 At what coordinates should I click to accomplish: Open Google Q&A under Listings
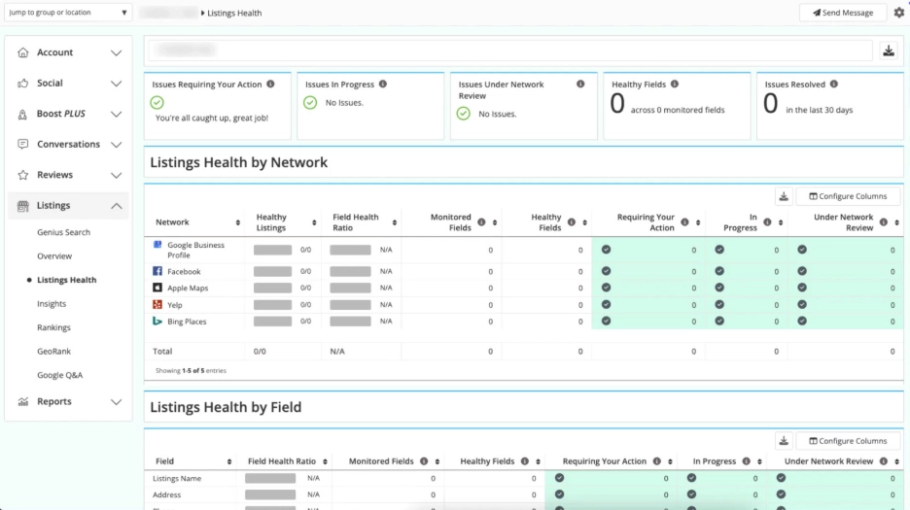click(59, 375)
